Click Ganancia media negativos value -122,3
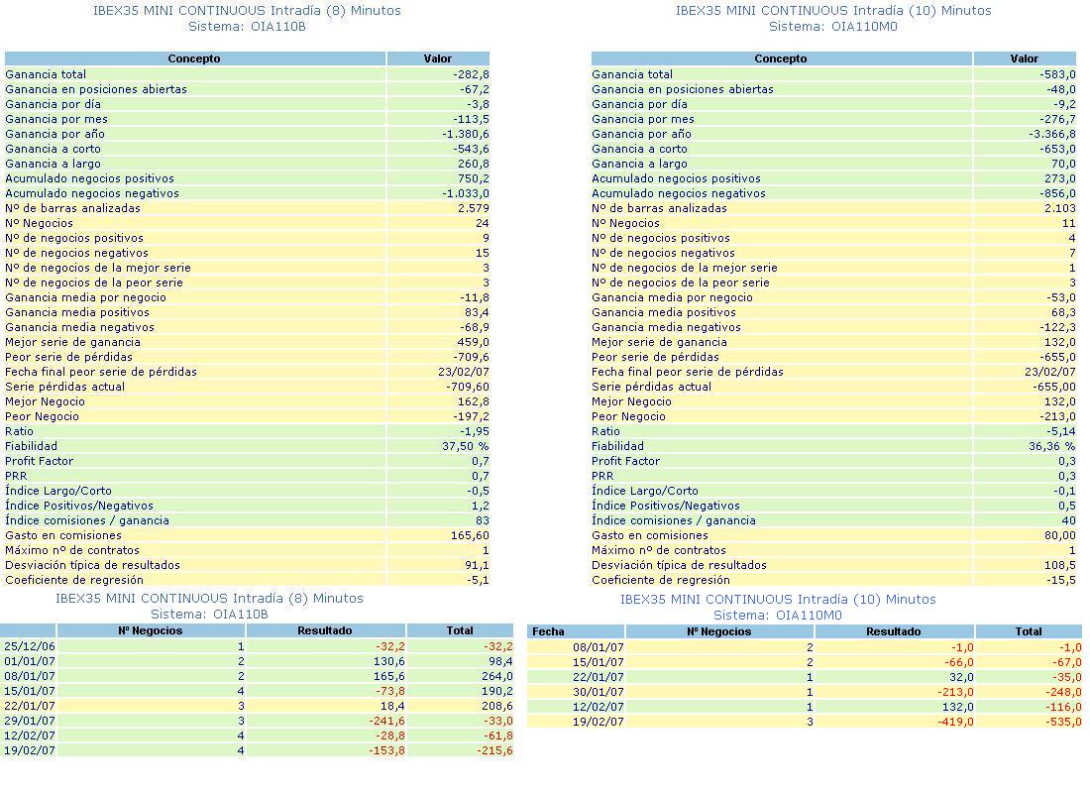This screenshot has width=1090, height=793. tap(1057, 328)
